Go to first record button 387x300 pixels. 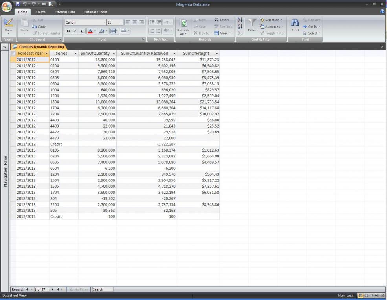click(x=26, y=289)
